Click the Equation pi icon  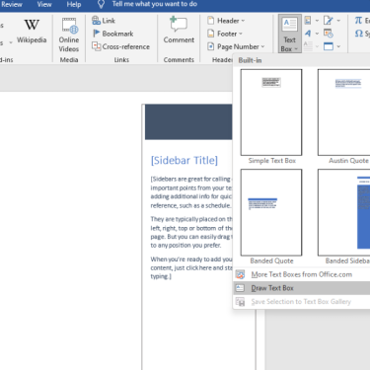(358, 21)
